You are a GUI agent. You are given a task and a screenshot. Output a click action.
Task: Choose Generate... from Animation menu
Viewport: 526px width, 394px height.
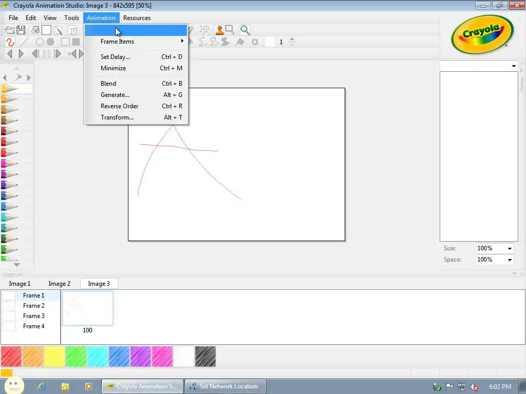[x=136, y=95]
